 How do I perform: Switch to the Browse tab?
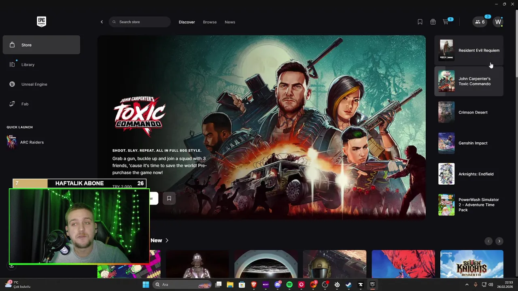[x=210, y=22]
